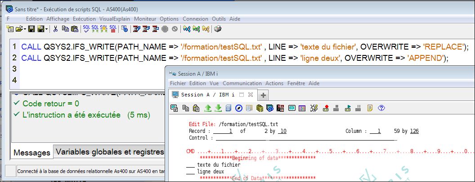This screenshot has height=182, width=475.
Task: Open the Communication menu in Session A
Action: 242,83
